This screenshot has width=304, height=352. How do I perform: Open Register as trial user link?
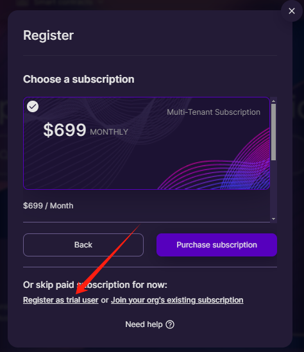61,300
